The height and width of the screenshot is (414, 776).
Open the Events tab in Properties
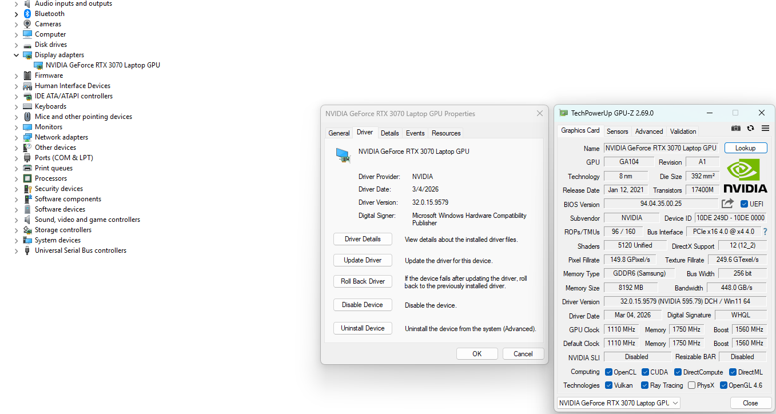tap(415, 133)
